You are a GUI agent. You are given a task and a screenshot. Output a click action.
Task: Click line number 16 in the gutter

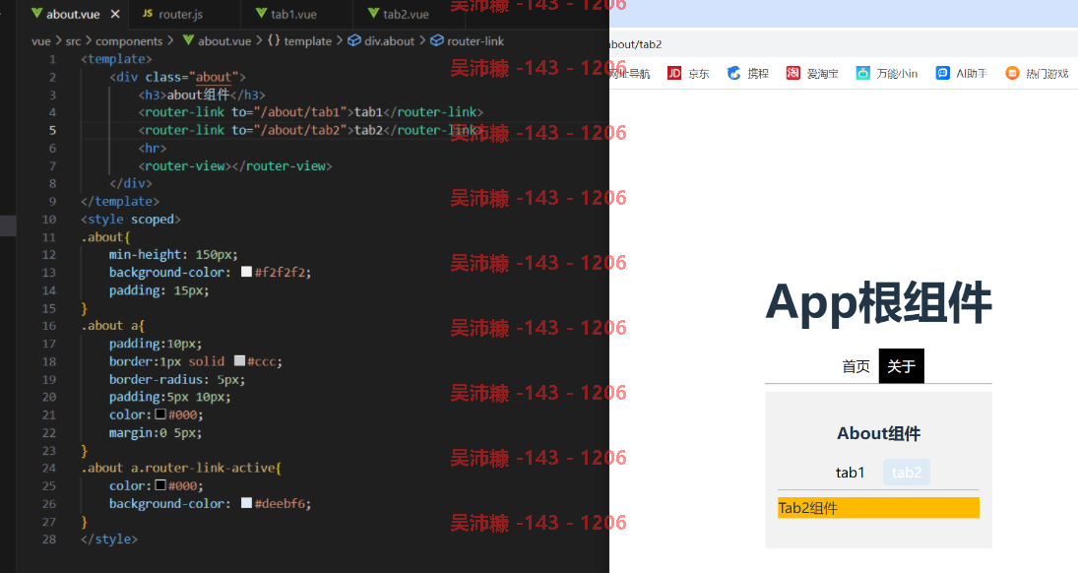pyautogui.click(x=49, y=325)
